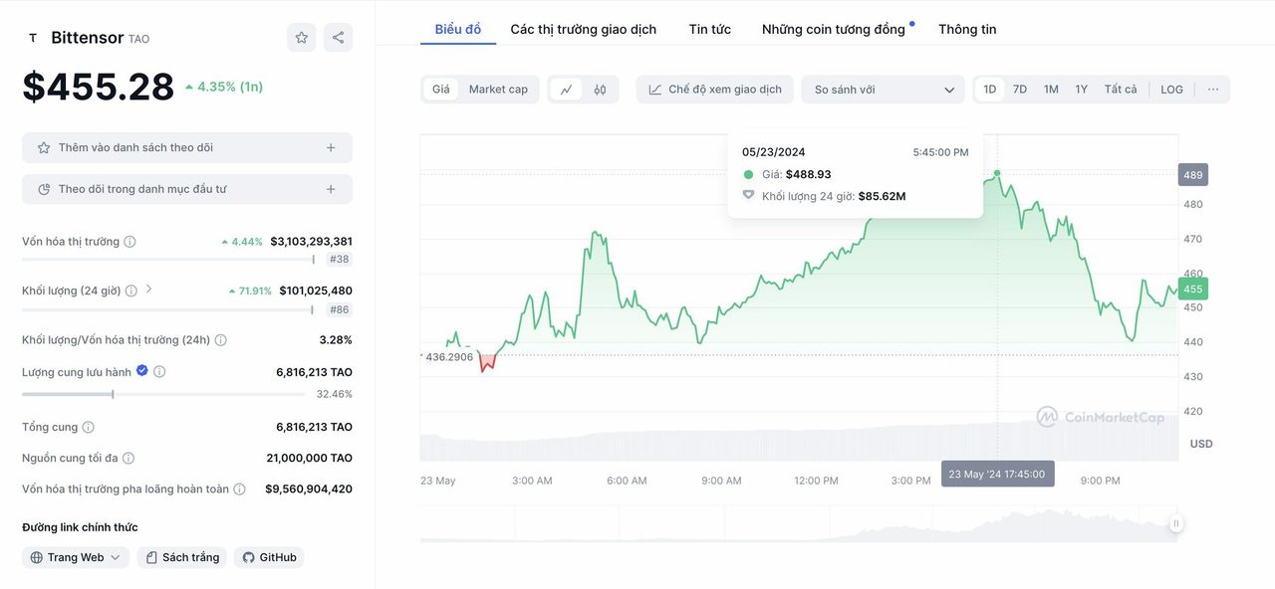Open info icon beside Vốn hóa thị trường

129,242
